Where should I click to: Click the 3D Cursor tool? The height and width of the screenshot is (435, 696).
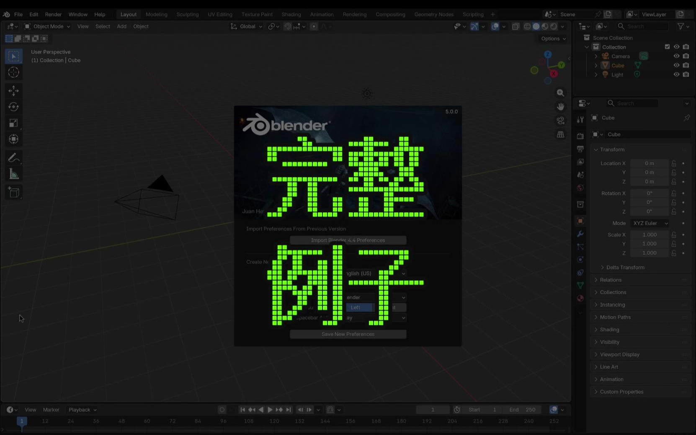[x=13, y=72]
